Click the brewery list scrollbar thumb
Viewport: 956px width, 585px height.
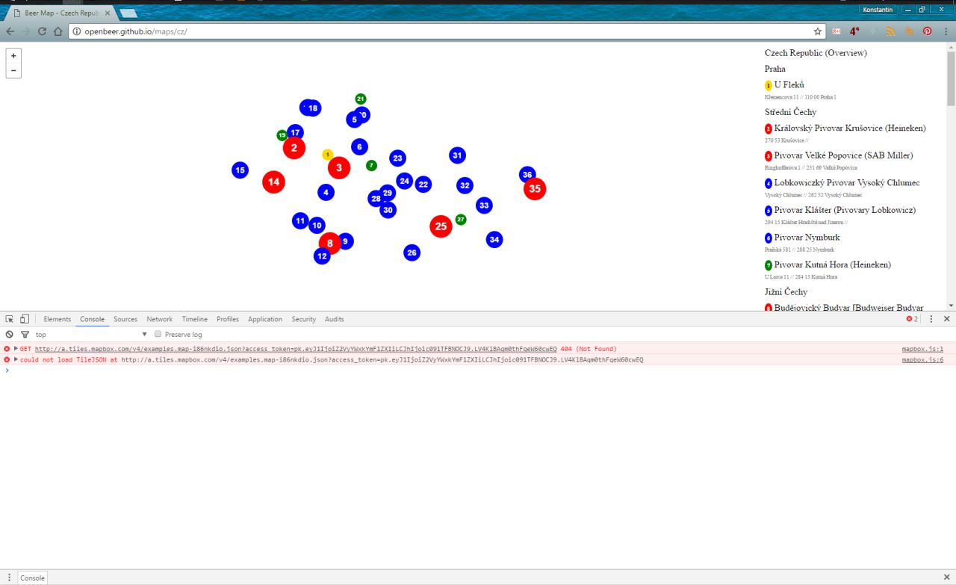(951, 78)
